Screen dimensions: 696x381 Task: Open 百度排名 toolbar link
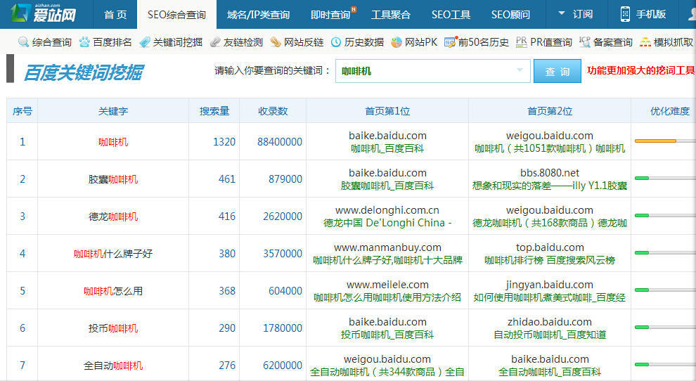pyautogui.click(x=112, y=42)
